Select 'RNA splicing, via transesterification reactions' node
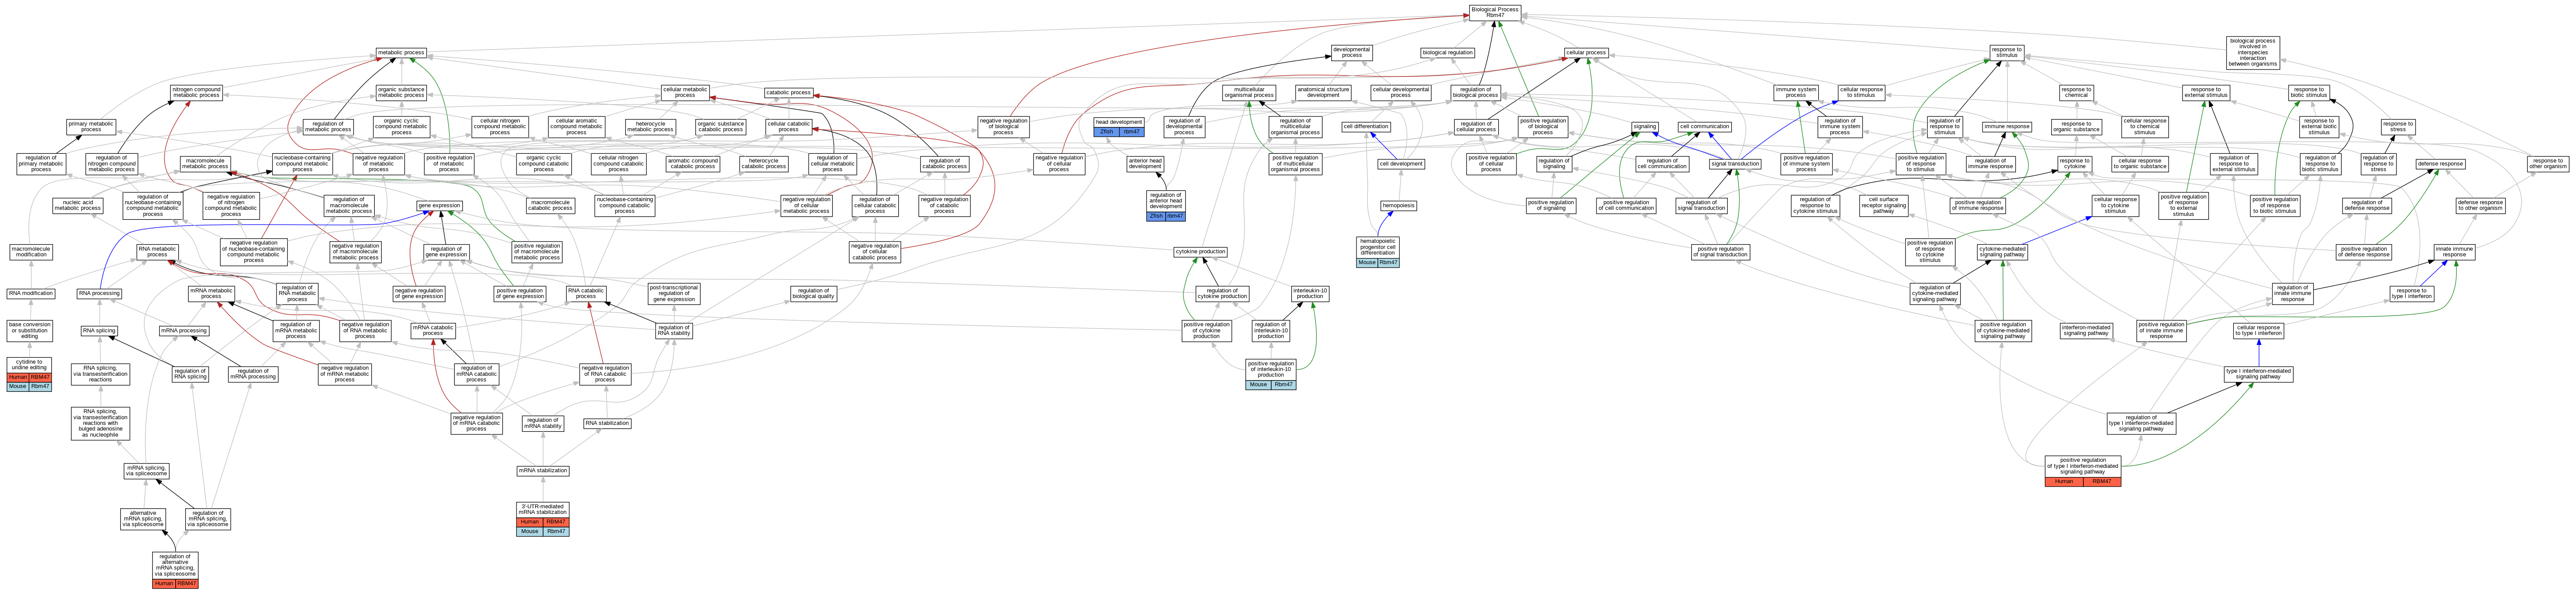The width and height of the screenshot is (2576, 593). click(x=100, y=374)
